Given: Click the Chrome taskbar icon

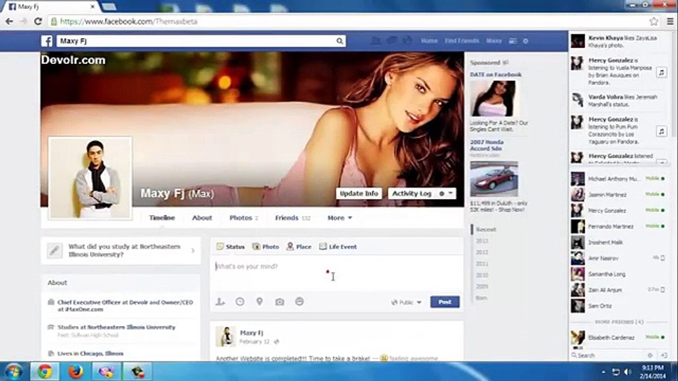Looking at the screenshot, I should (x=45, y=371).
